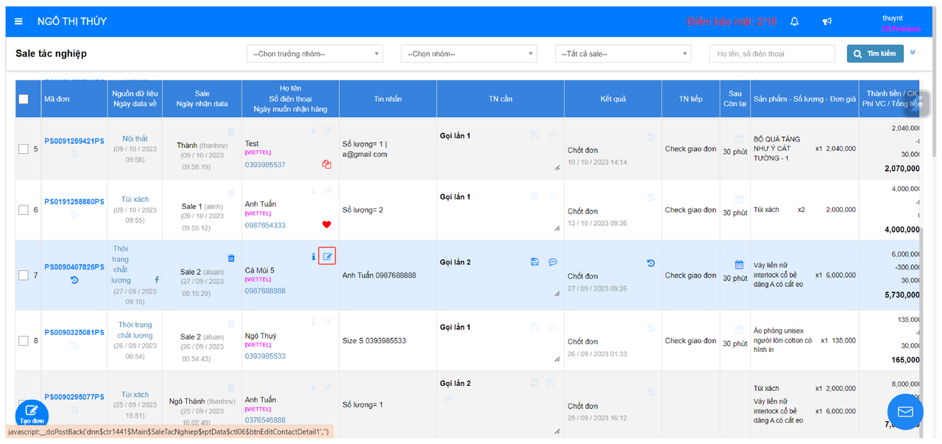The width and height of the screenshot is (942, 444).
Task: Open the comment icon in row 7 TN cần
Action: [x=553, y=261]
